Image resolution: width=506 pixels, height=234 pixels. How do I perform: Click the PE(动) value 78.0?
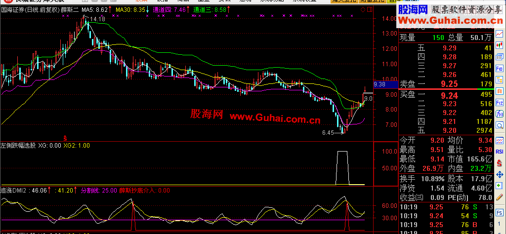click(x=484, y=197)
